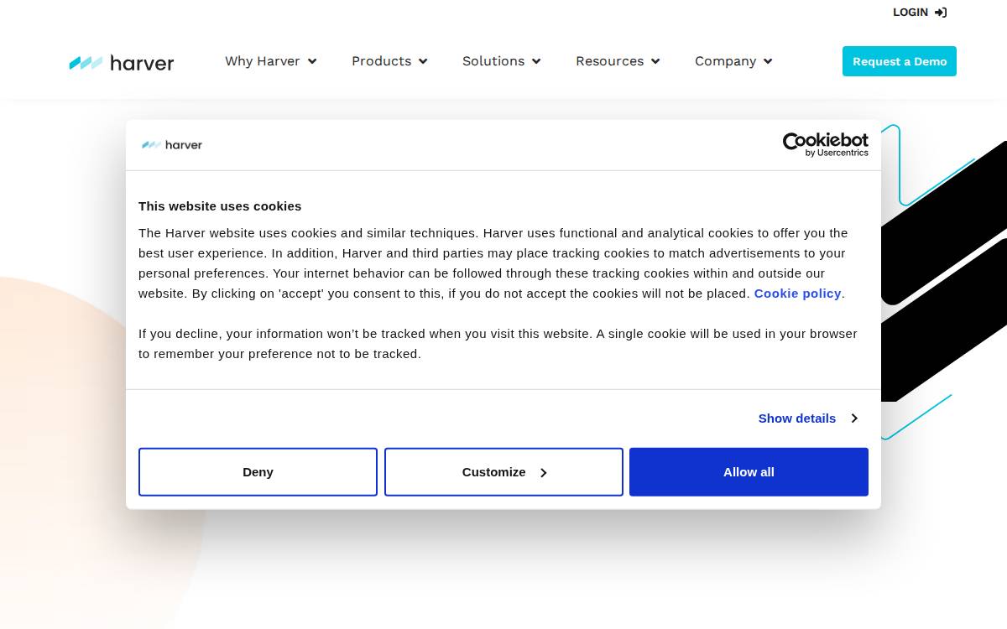
Task: Expand the Why Harver chevron
Action: (312, 61)
